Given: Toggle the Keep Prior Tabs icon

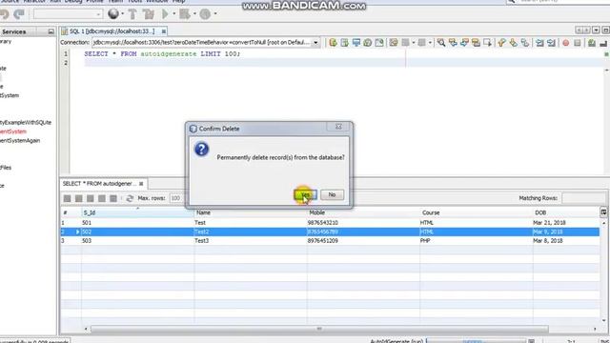Looking at the screenshot, I should pyautogui.click(x=379, y=42).
